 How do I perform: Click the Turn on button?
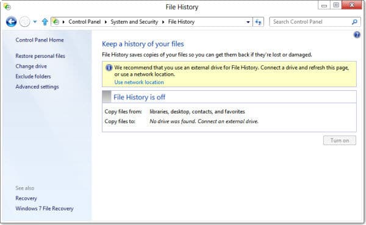[340, 140]
